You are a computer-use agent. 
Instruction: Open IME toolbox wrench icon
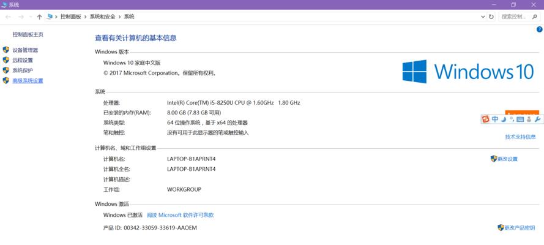[537, 119]
